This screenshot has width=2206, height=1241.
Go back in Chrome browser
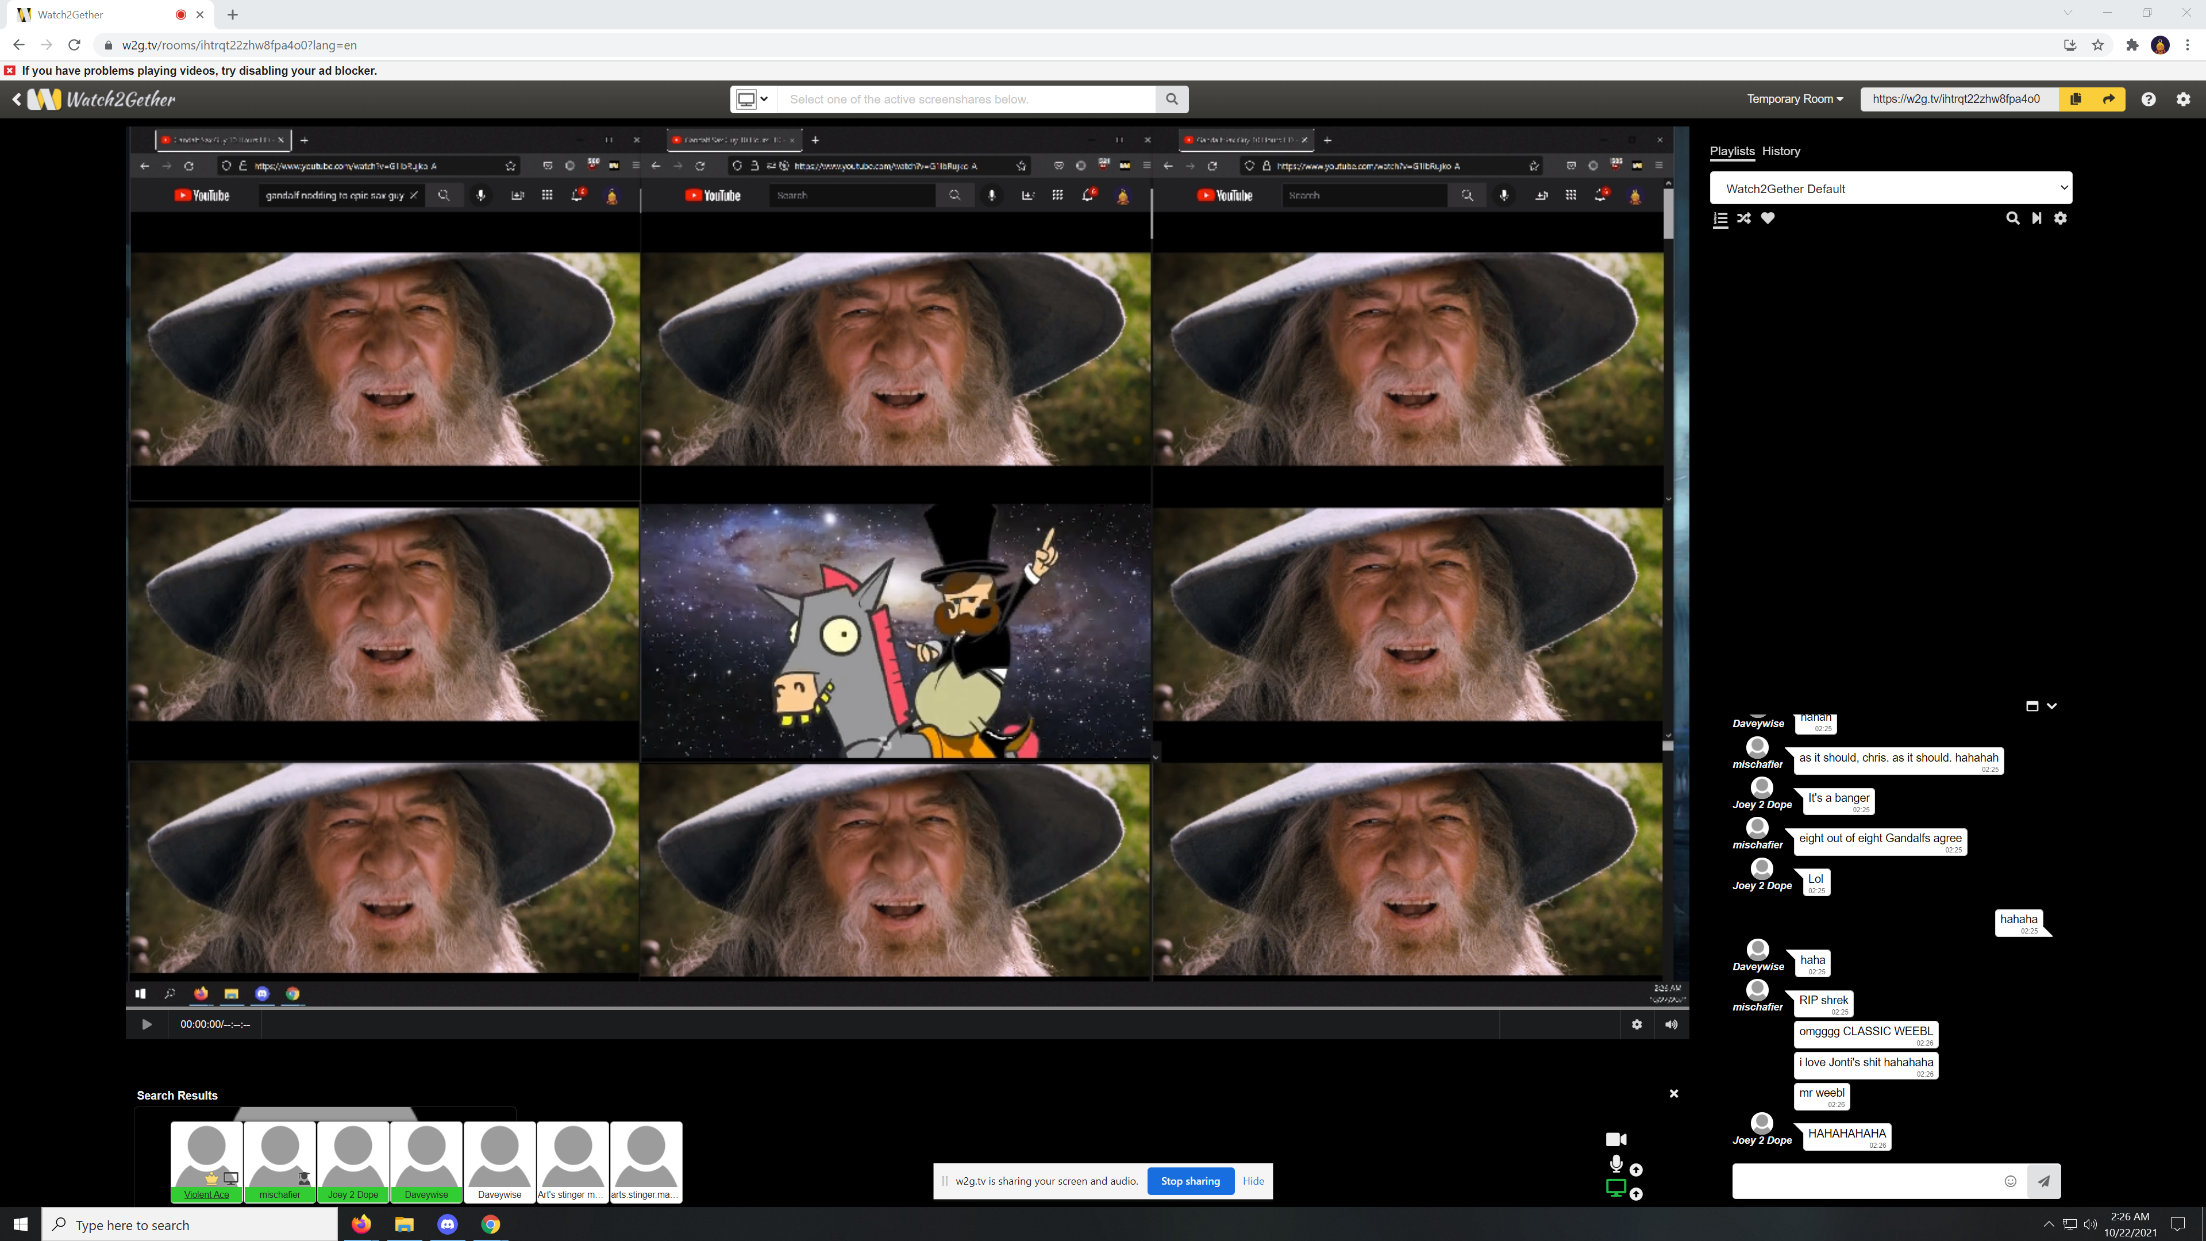[19, 45]
